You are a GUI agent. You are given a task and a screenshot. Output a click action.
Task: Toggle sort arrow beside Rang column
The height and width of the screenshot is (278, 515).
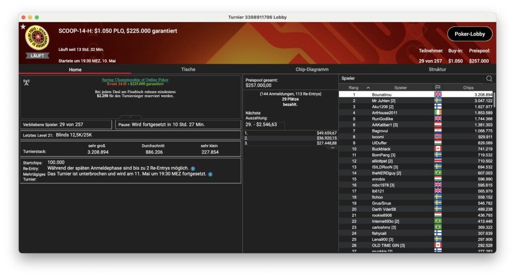[368, 88]
